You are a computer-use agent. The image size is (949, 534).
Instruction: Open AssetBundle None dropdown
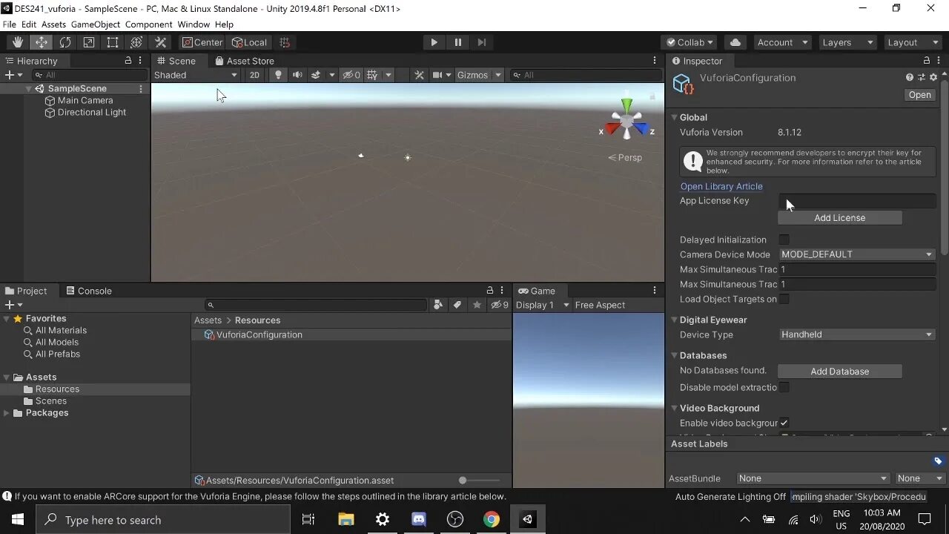[813, 478]
